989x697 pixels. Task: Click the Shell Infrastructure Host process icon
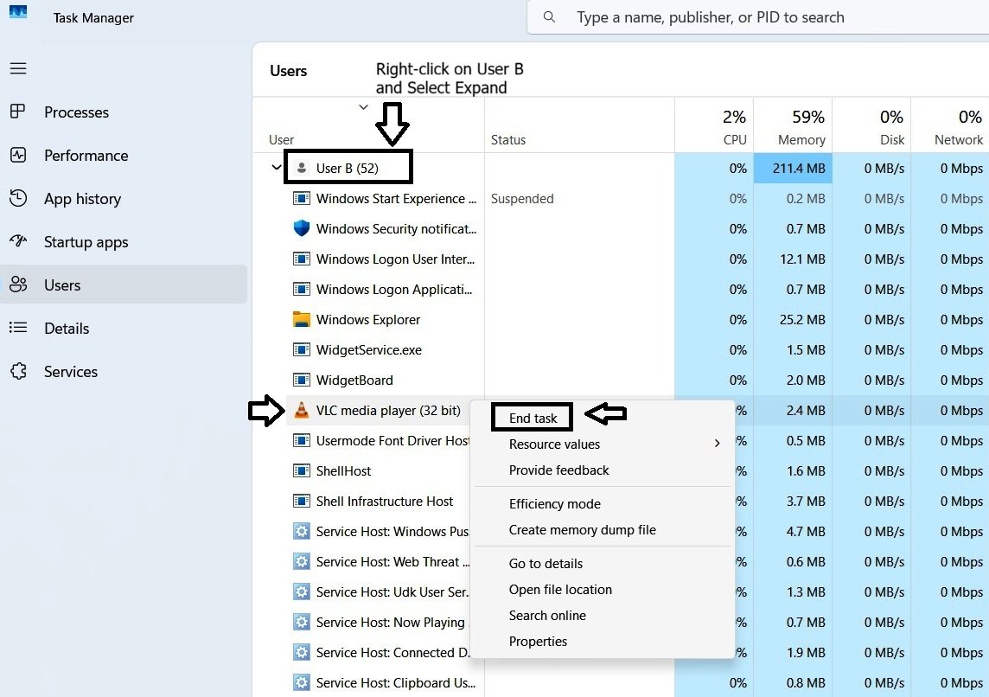[302, 501]
